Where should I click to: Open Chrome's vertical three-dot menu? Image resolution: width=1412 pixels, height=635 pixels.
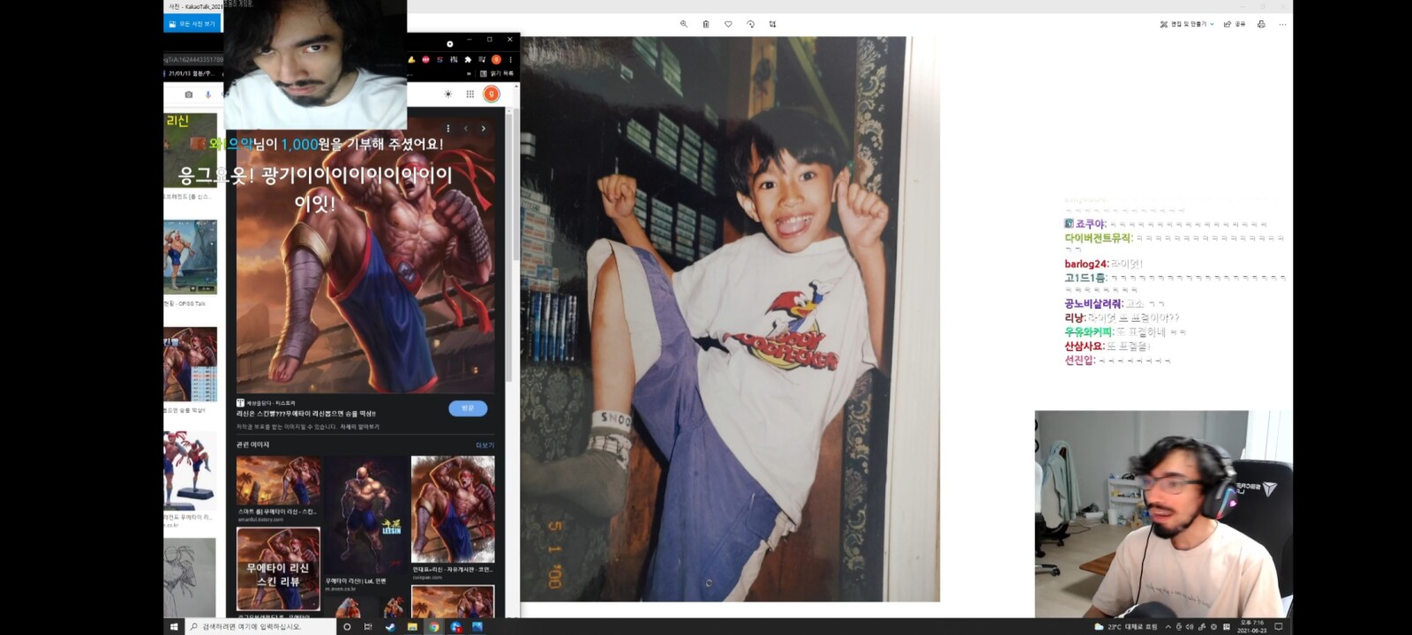pyautogui.click(x=510, y=59)
